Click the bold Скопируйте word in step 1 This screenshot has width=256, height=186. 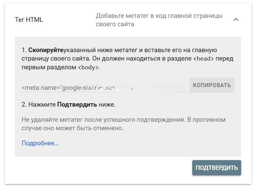46,50
